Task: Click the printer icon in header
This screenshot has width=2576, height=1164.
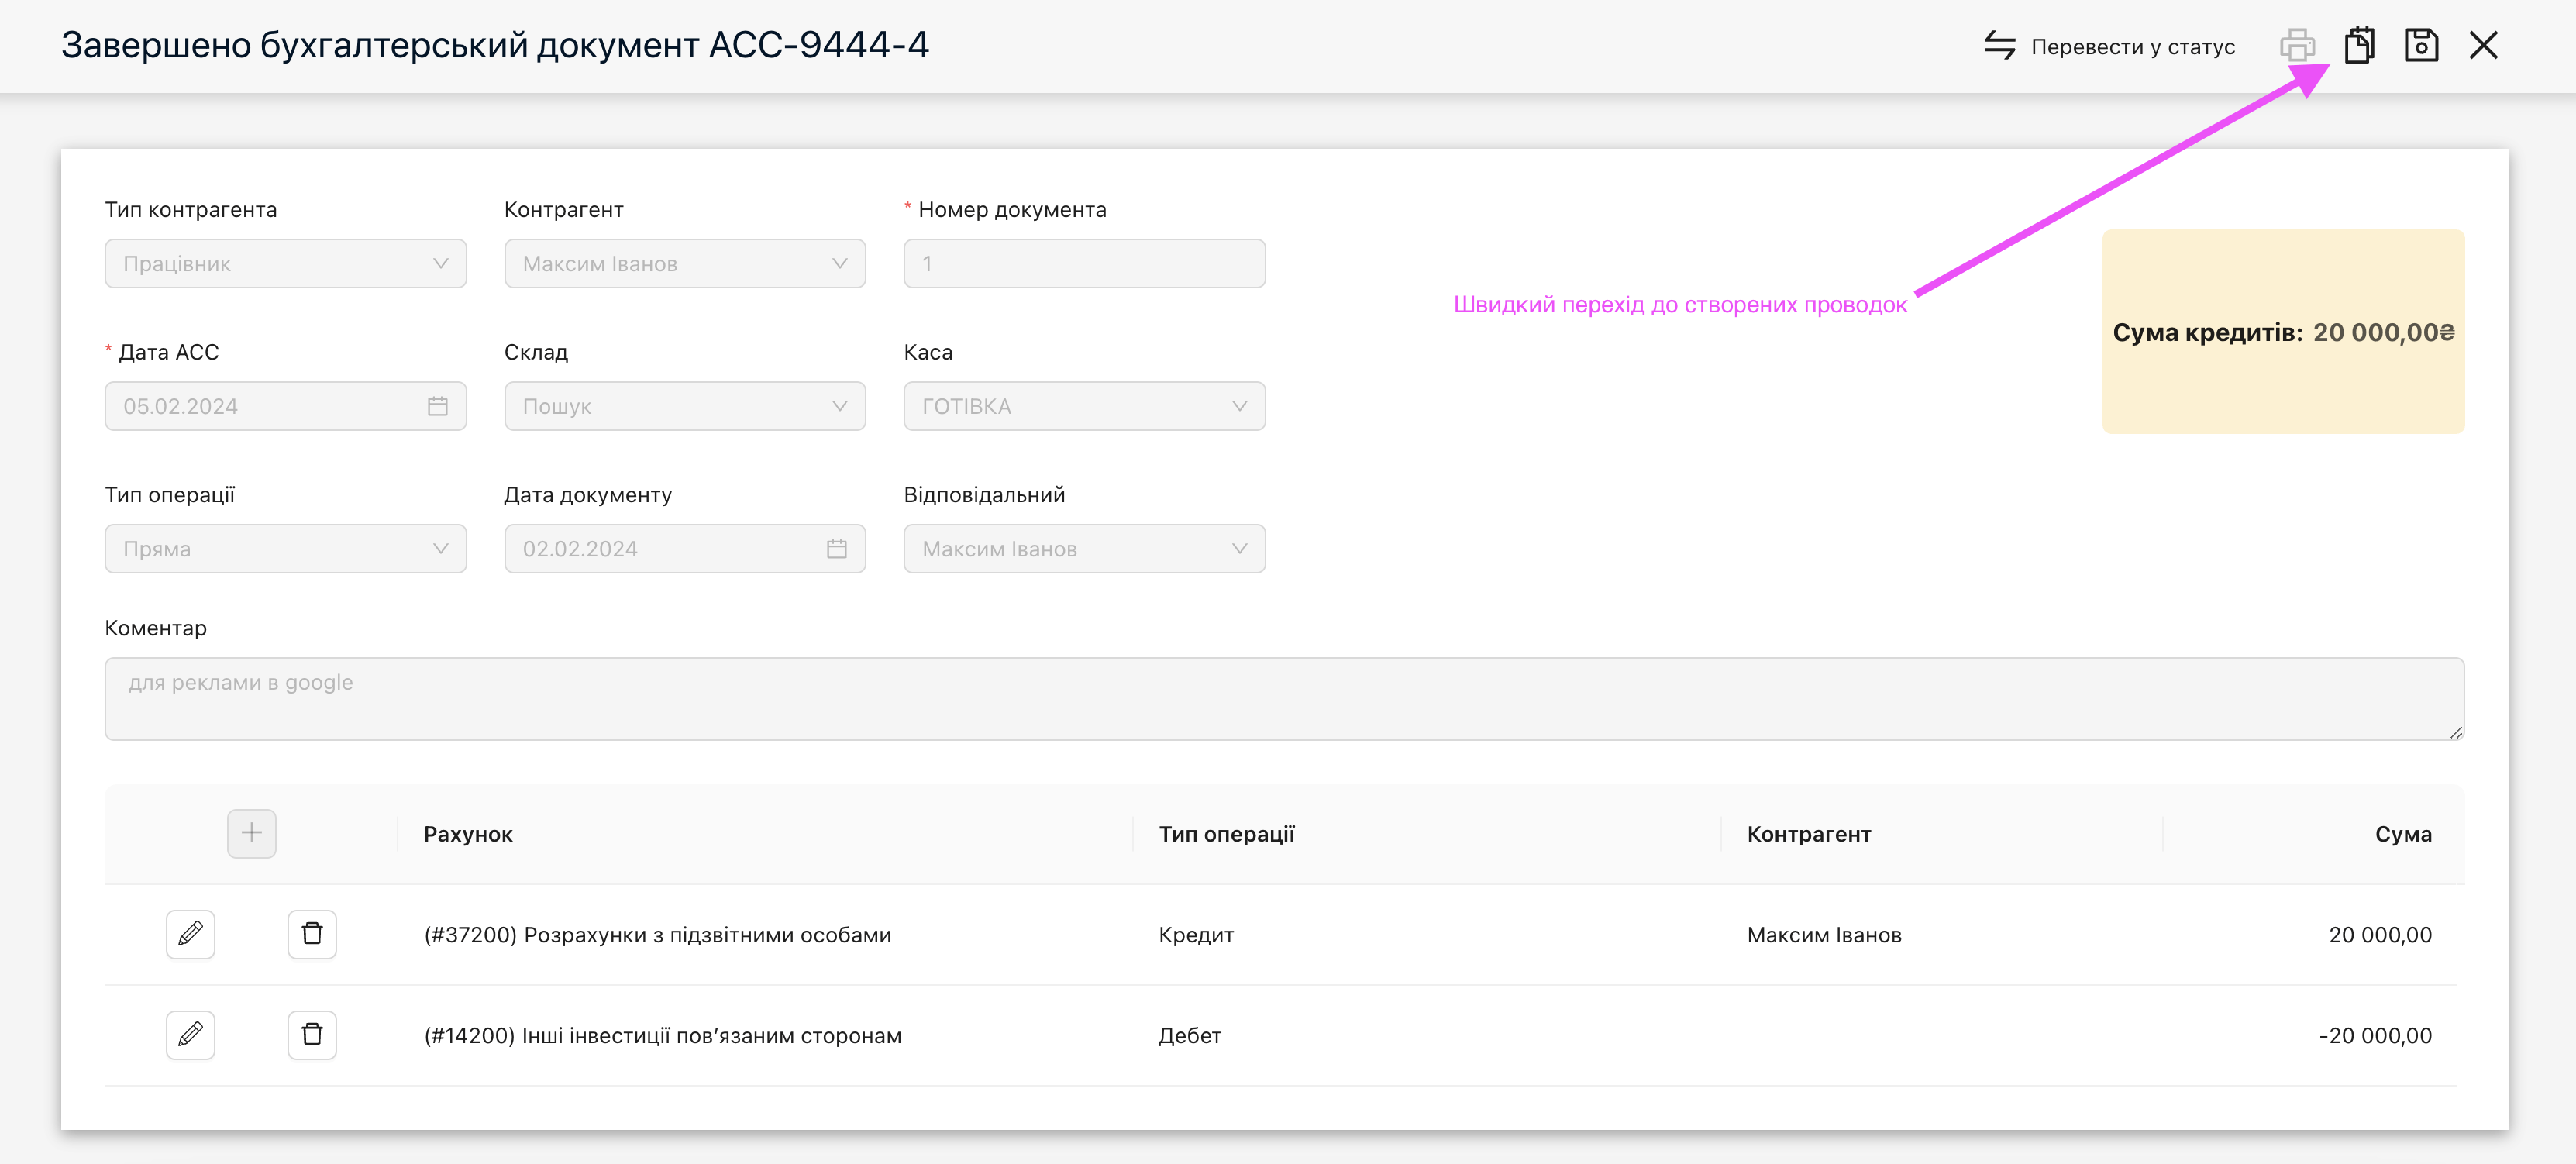Action: (x=2297, y=46)
